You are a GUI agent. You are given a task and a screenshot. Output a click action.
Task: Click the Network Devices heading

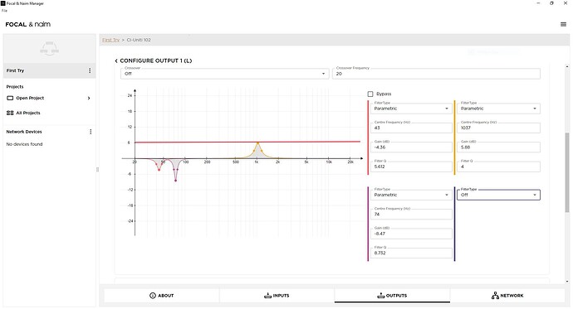point(24,132)
